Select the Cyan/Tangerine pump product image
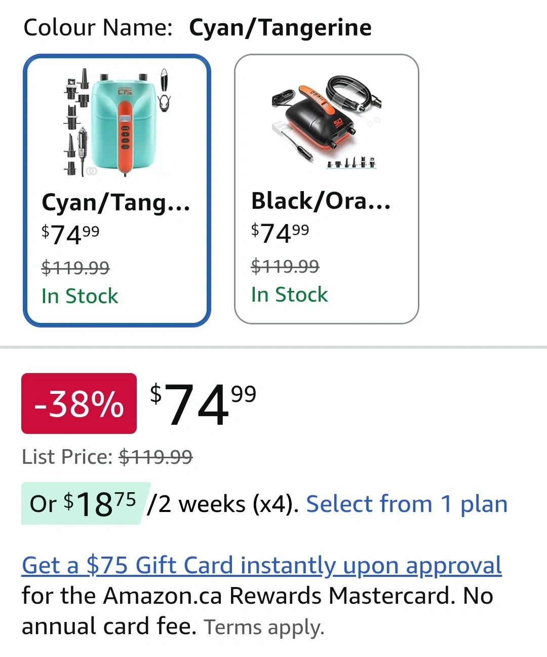Image resolution: width=547 pixels, height=657 pixels. [118, 123]
